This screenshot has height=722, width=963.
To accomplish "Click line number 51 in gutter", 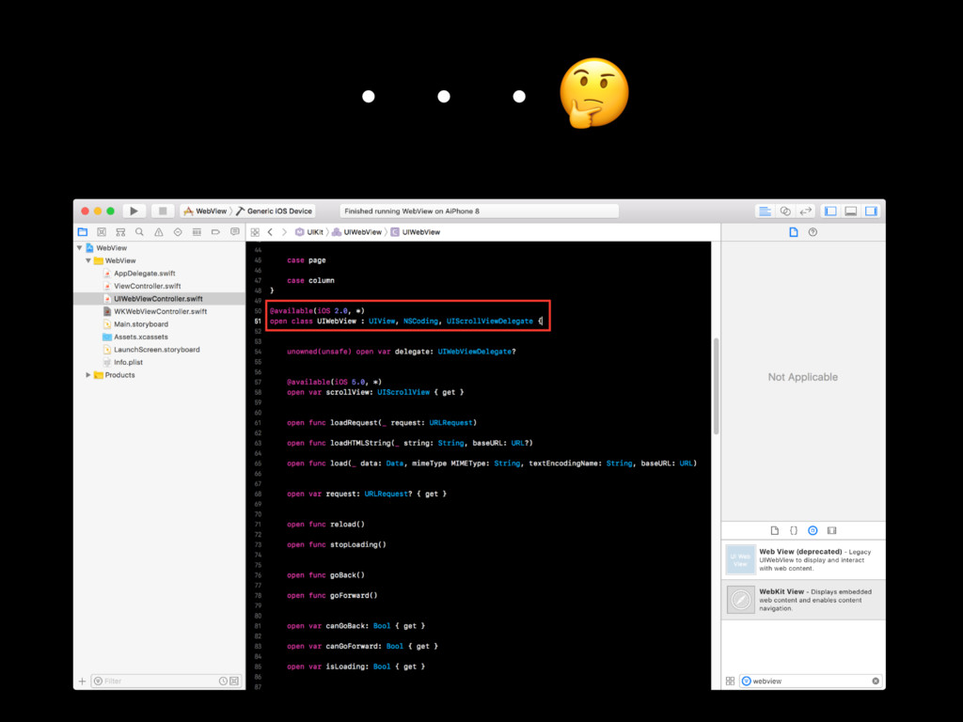I will [258, 322].
